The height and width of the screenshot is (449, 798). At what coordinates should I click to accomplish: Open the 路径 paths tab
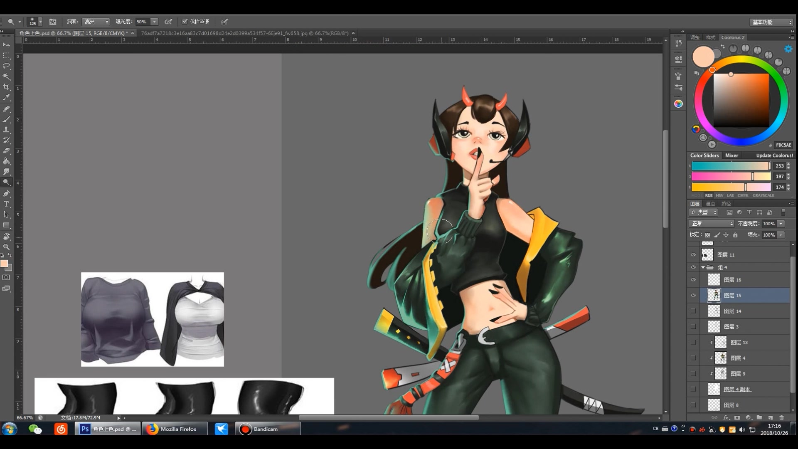(726, 204)
